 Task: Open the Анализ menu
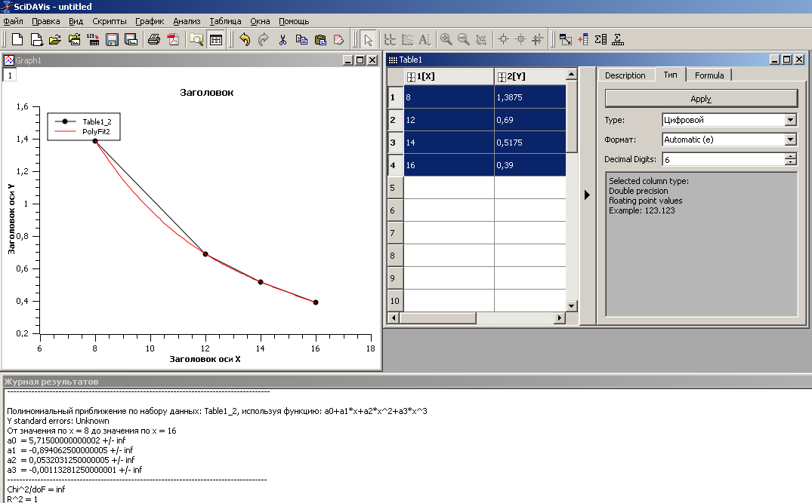coord(187,21)
